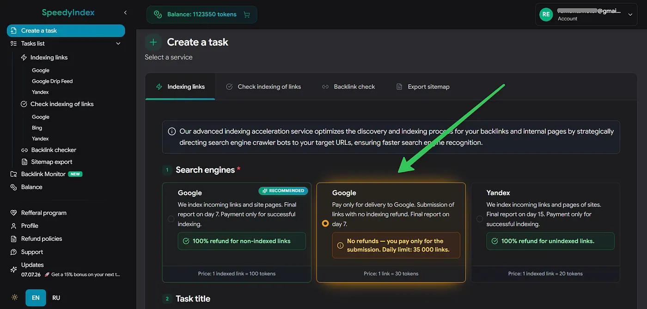Viewport: 647px width, 309px height.
Task: Click the Backlink Monitor folder icon
Action: tap(13, 174)
